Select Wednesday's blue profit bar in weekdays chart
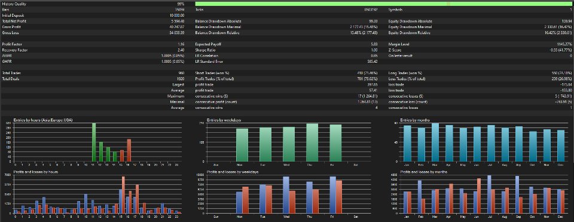 tap(286, 195)
